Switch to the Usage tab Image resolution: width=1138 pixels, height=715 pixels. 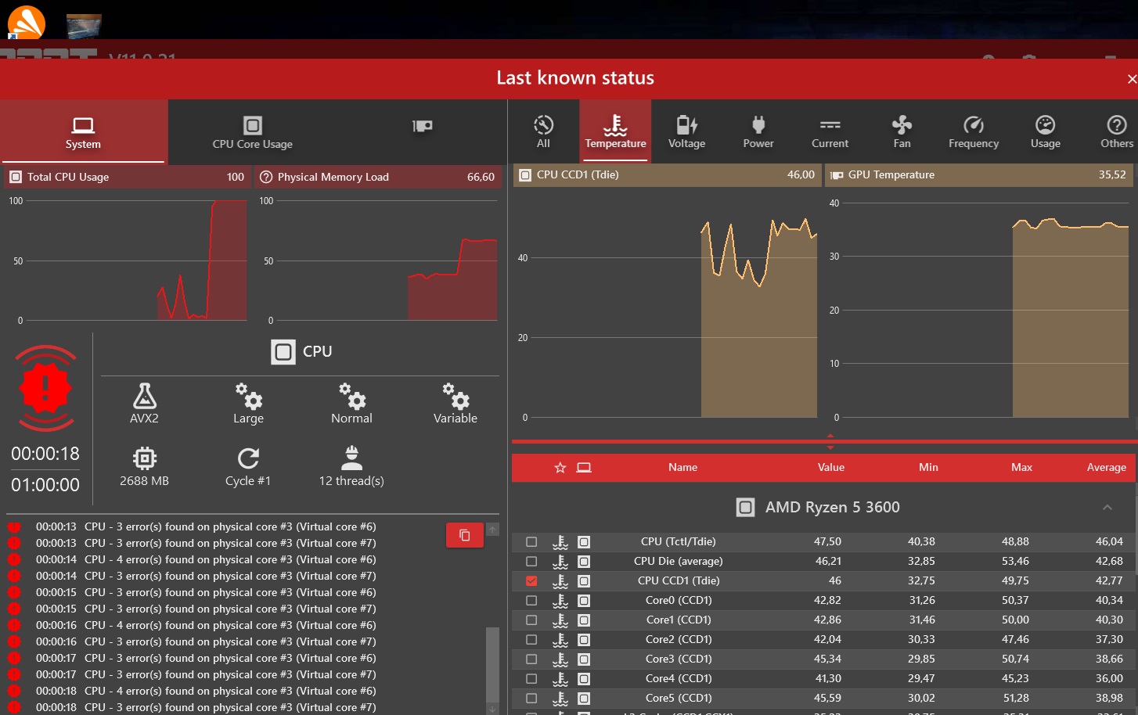1045,132
